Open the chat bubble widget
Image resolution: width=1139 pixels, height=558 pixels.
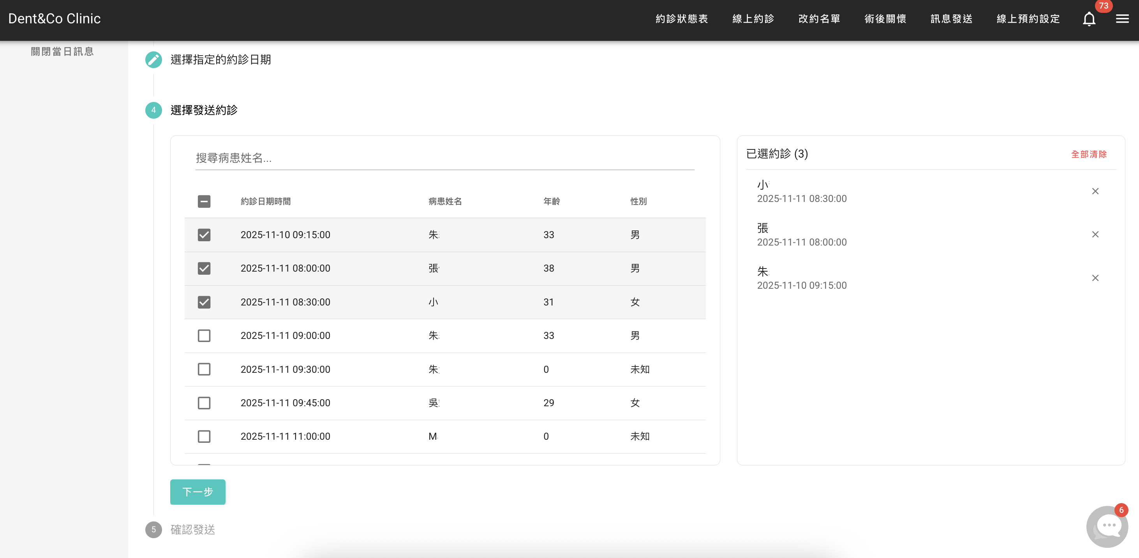click(1107, 526)
